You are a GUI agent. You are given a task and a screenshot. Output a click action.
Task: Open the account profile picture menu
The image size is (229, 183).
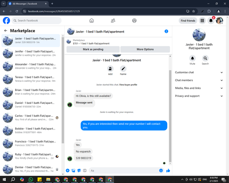(x=219, y=21)
